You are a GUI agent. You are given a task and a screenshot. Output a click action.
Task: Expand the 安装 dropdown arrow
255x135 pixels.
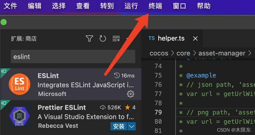(x=132, y=126)
